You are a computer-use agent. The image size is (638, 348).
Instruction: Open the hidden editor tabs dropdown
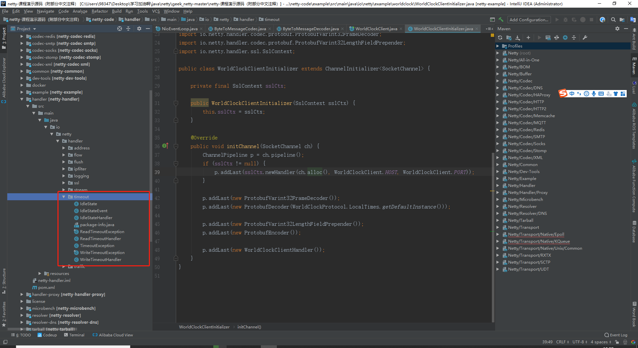489,29
